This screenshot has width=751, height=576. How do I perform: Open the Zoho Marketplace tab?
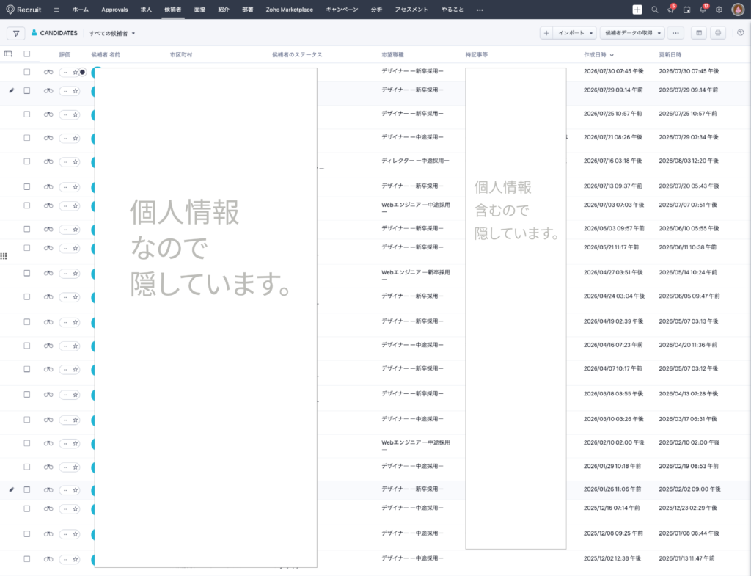pos(289,10)
